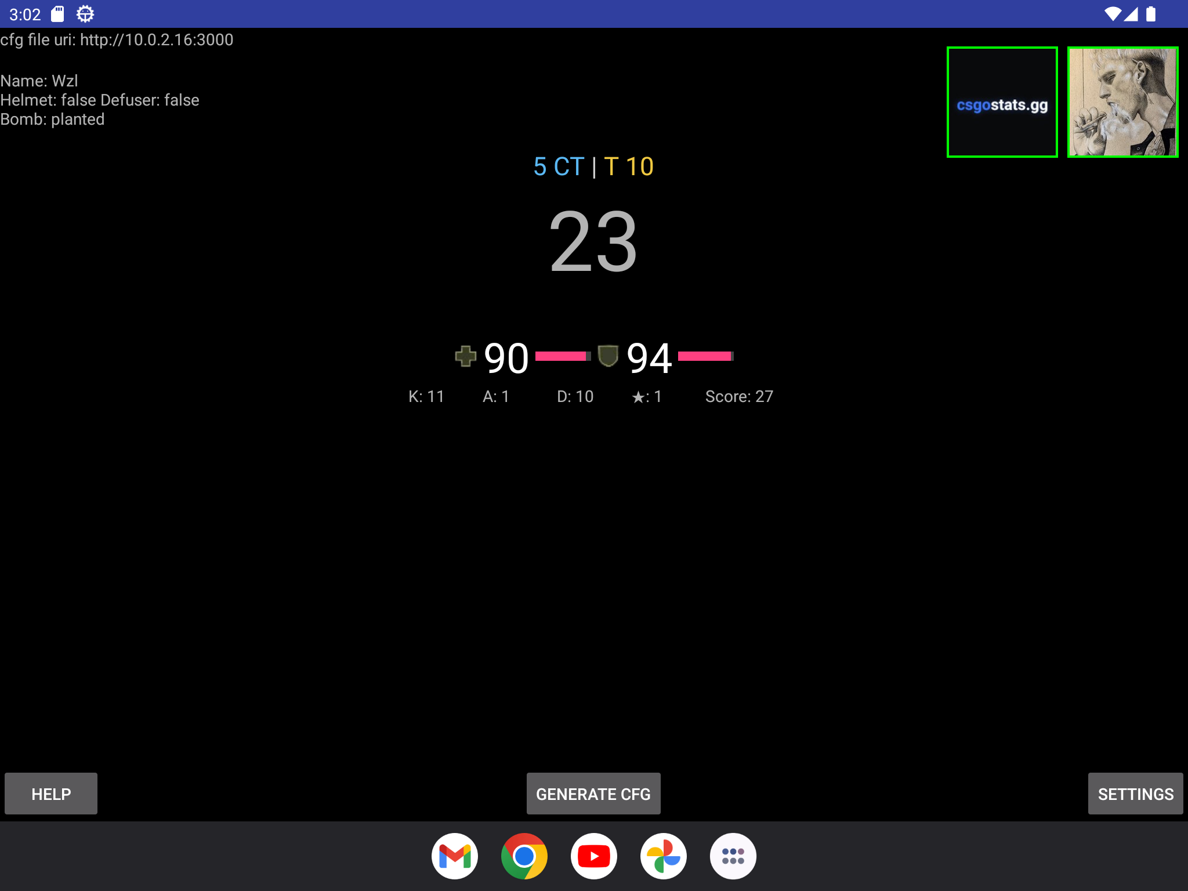Viewport: 1188px width, 891px height.
Task: Tap the SD card status bar icon
Action: click(57, 14)
